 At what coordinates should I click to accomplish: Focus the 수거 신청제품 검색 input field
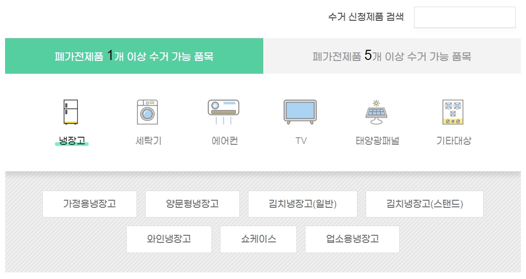coord(464,17)
